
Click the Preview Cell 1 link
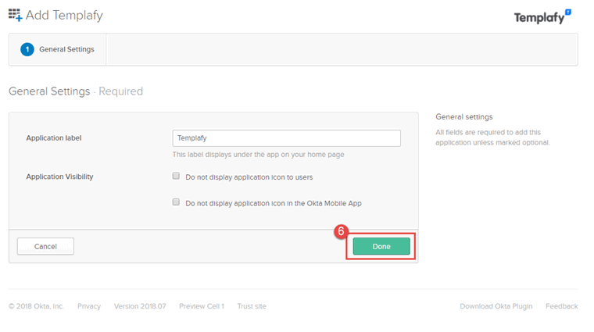coord(202,306)
